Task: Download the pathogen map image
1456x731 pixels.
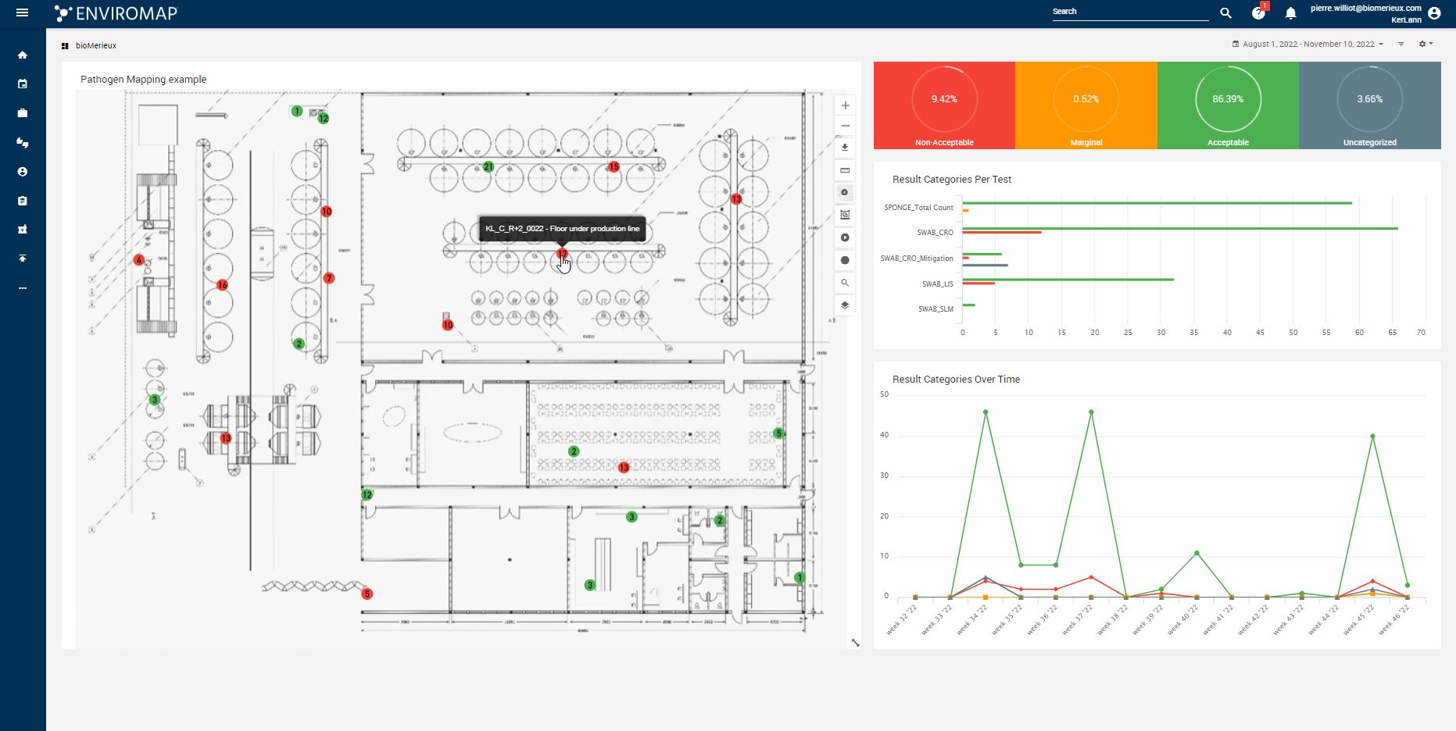Action: 844,148
